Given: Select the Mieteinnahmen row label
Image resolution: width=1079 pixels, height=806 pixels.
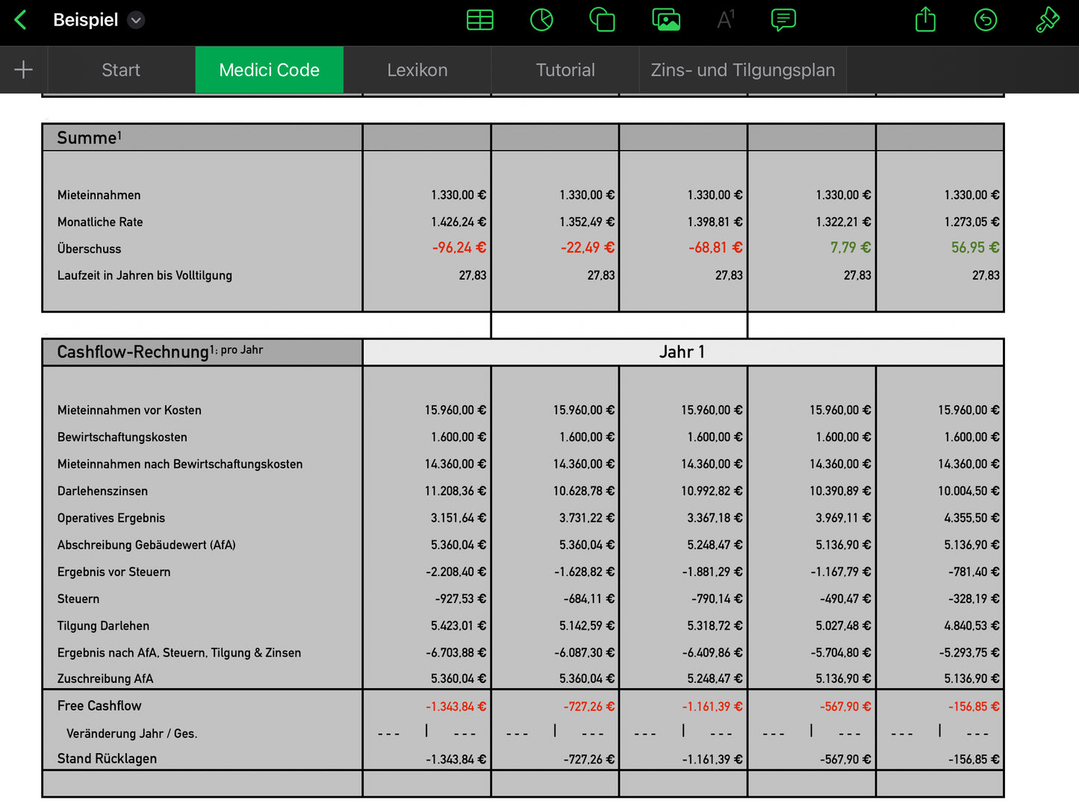Looking at the screenshot, I should (99, 196).
